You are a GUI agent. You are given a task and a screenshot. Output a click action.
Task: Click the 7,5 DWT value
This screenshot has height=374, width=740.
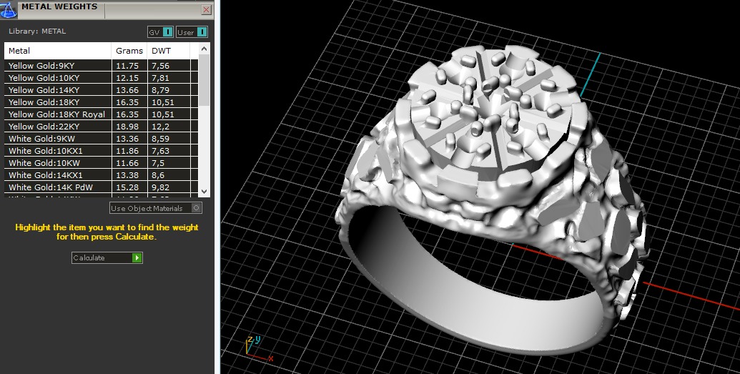(x=158, y=163)
